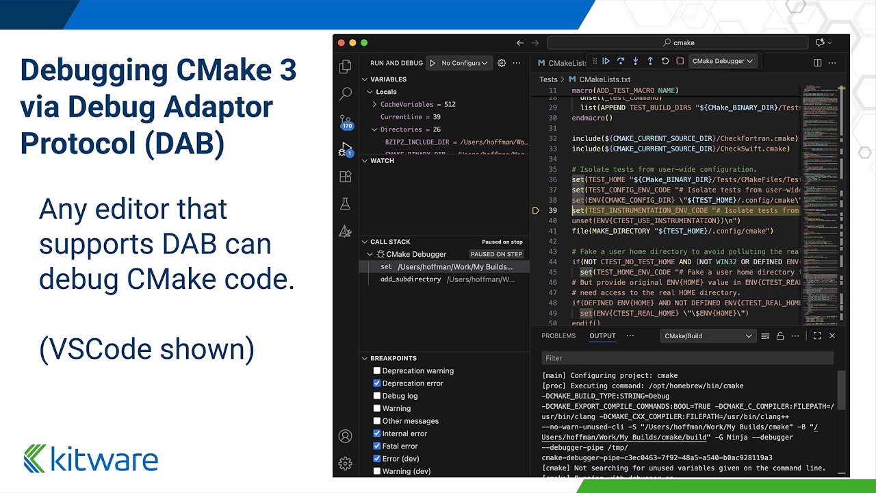Open the CMake Debugger session dropdown

click(x=723, y=61)
